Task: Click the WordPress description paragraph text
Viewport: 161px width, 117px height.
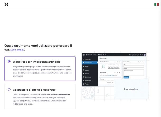Action: [x=42, y=71]
